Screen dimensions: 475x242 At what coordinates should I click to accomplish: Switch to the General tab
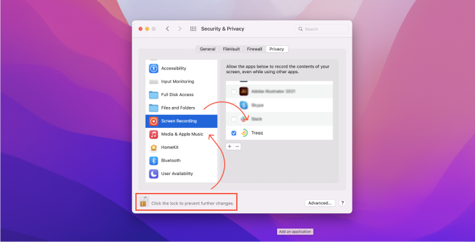point(207,49)
